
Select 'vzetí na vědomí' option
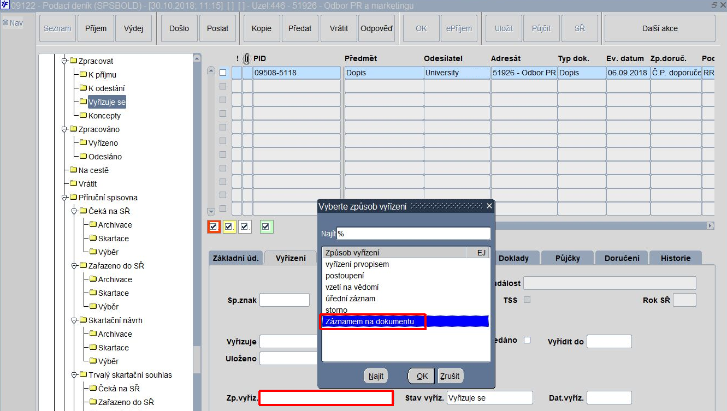point(405,287)
